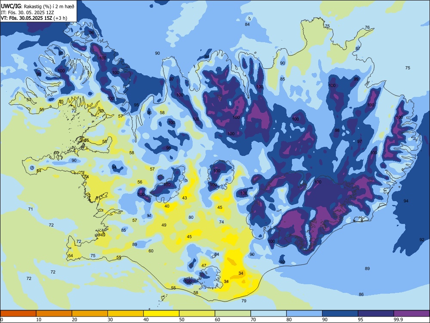Click the '56' humidity value

(140, 182)
